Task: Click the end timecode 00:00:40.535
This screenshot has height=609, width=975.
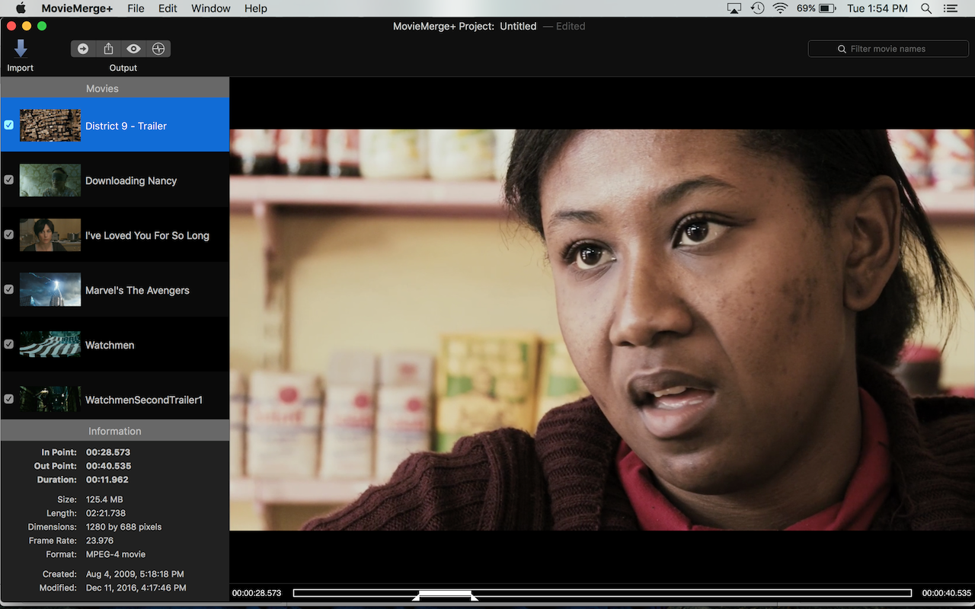Action: (947, 593)
